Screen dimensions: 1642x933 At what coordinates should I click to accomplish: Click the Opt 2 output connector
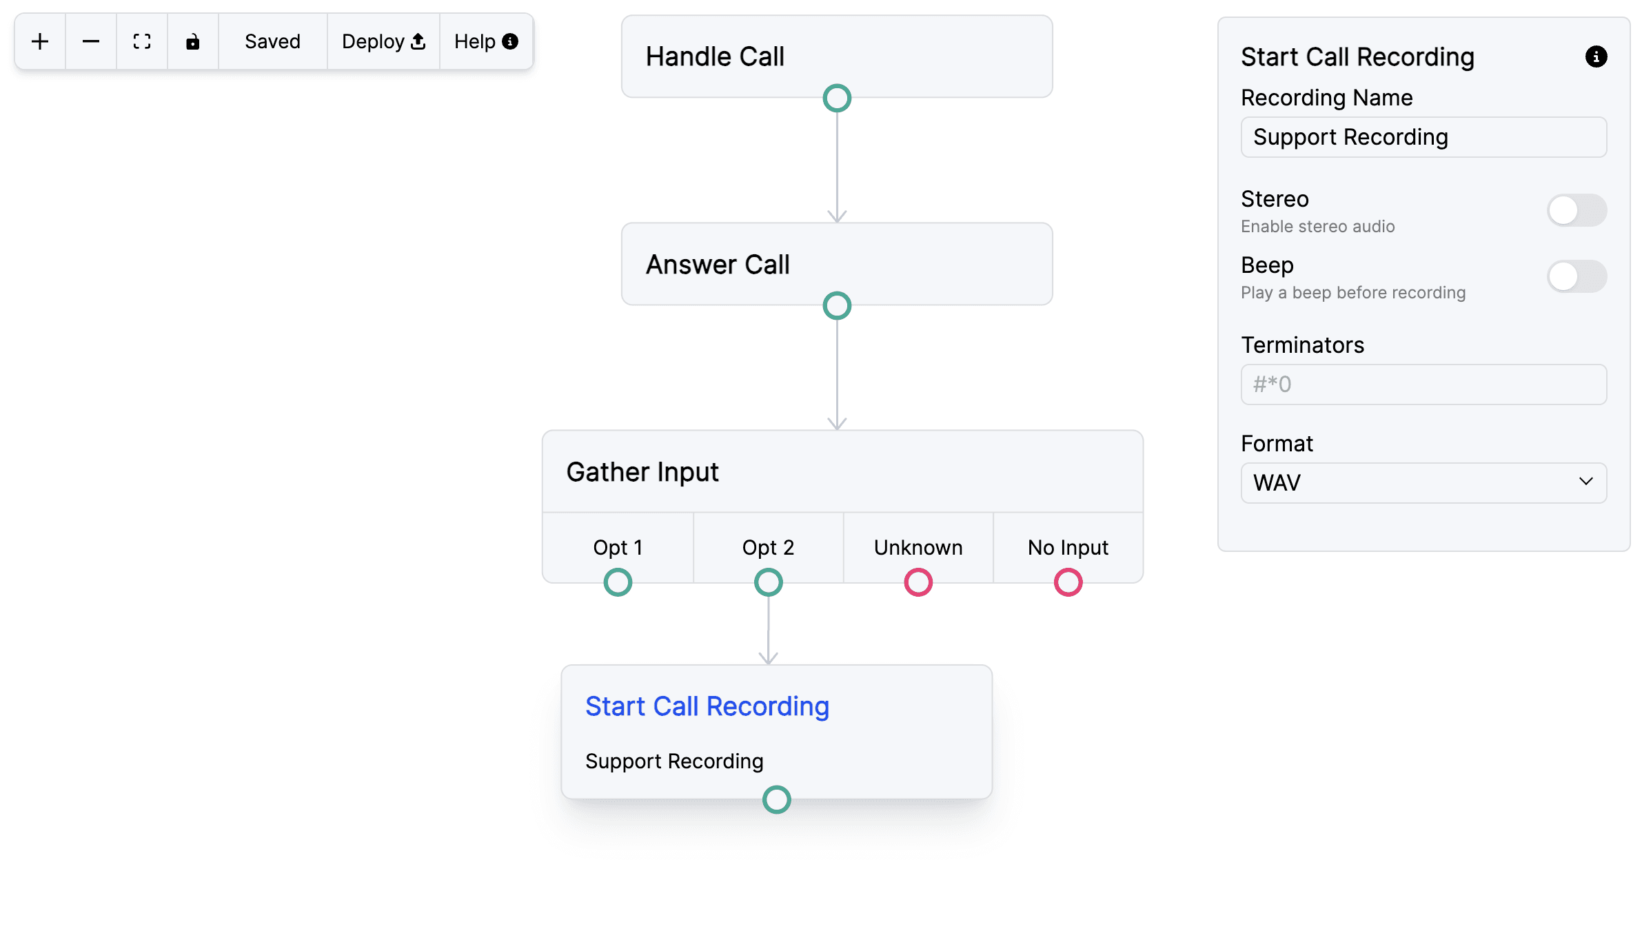768,582
